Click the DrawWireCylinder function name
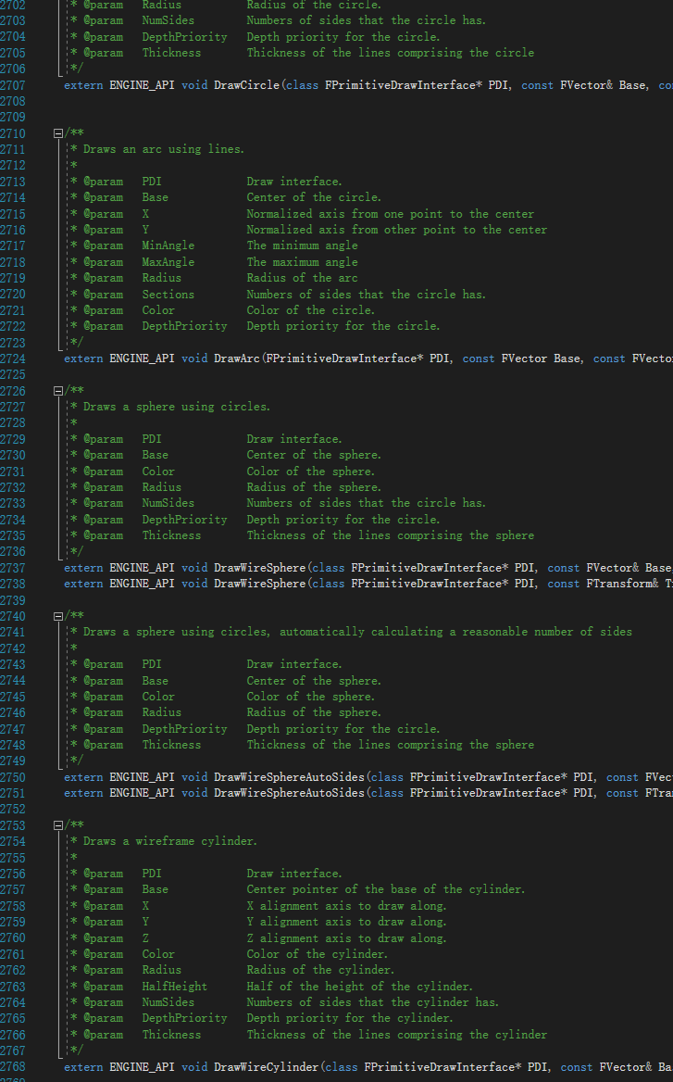 [267, 1067]
